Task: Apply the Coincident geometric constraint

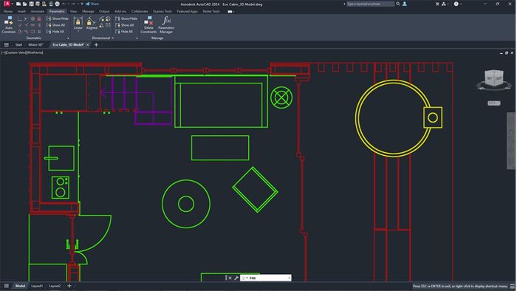Action: pyautogui.click(x=20, y=18)
